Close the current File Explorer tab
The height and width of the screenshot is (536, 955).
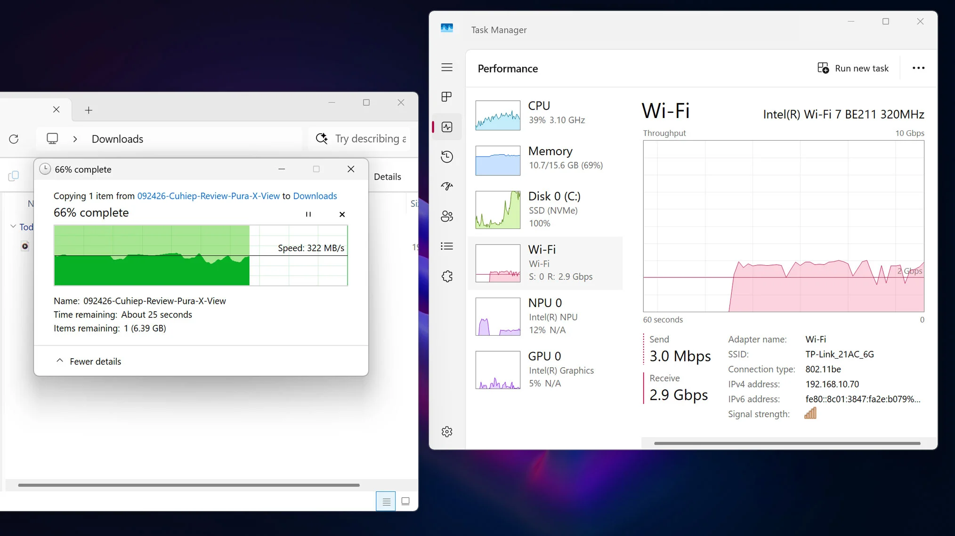coord(56,110)
